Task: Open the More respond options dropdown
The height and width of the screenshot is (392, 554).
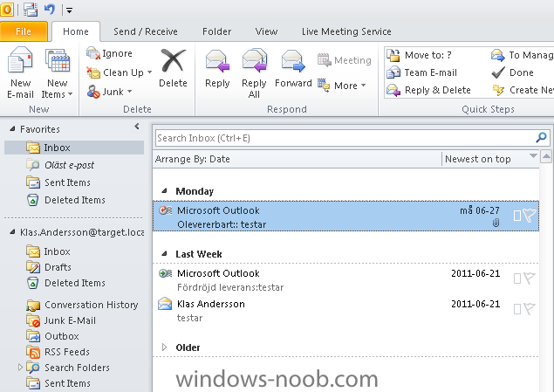Action: tap(341, 86)
